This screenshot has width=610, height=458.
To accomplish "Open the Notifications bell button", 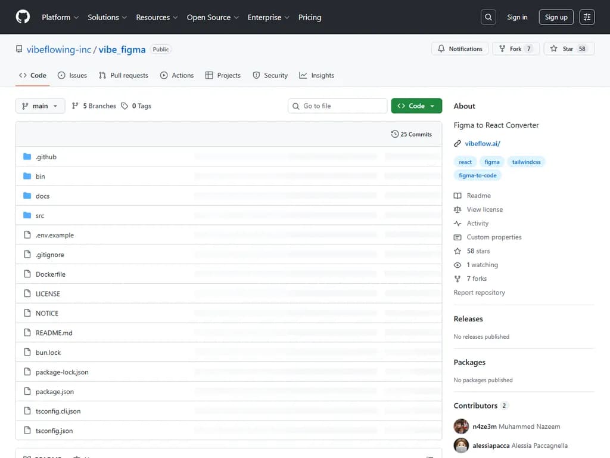I will [x=460, y=49].
